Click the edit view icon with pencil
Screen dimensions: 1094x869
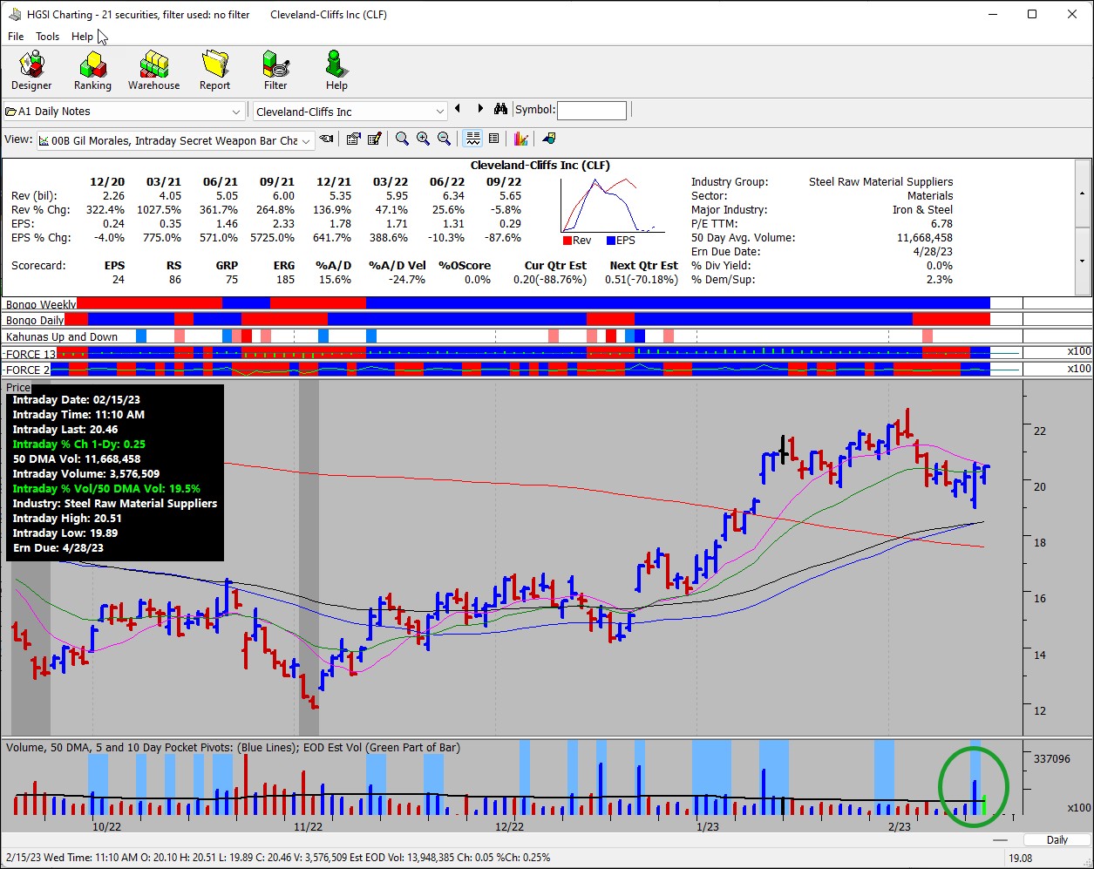click(x=374, y=139)
